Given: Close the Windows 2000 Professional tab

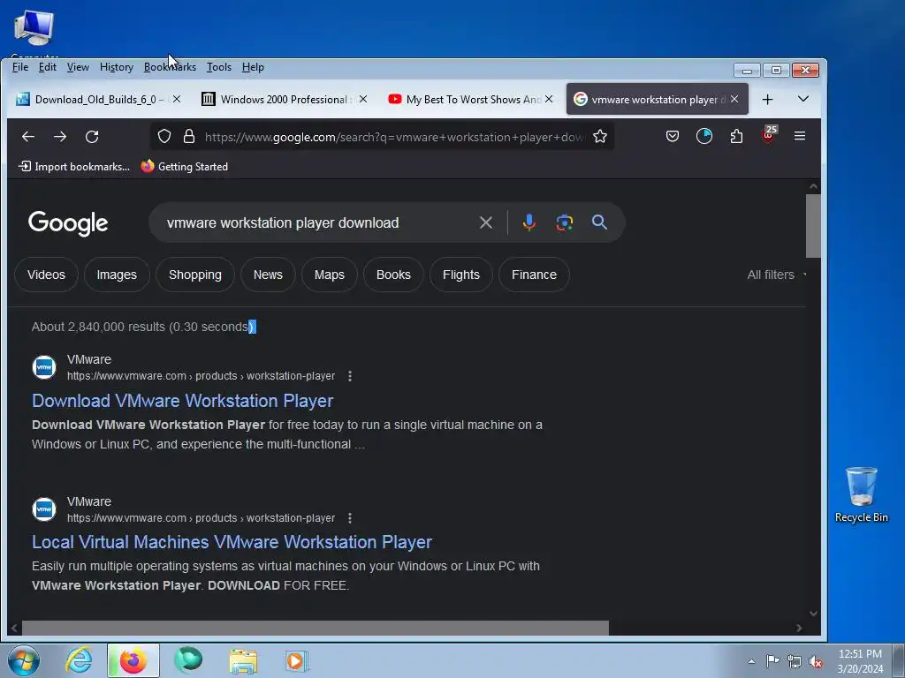Looking at the screenshot, I should [x=363, y=99].
